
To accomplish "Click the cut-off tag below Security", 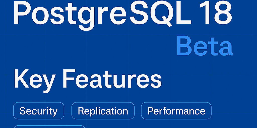I will coord(49,126).
